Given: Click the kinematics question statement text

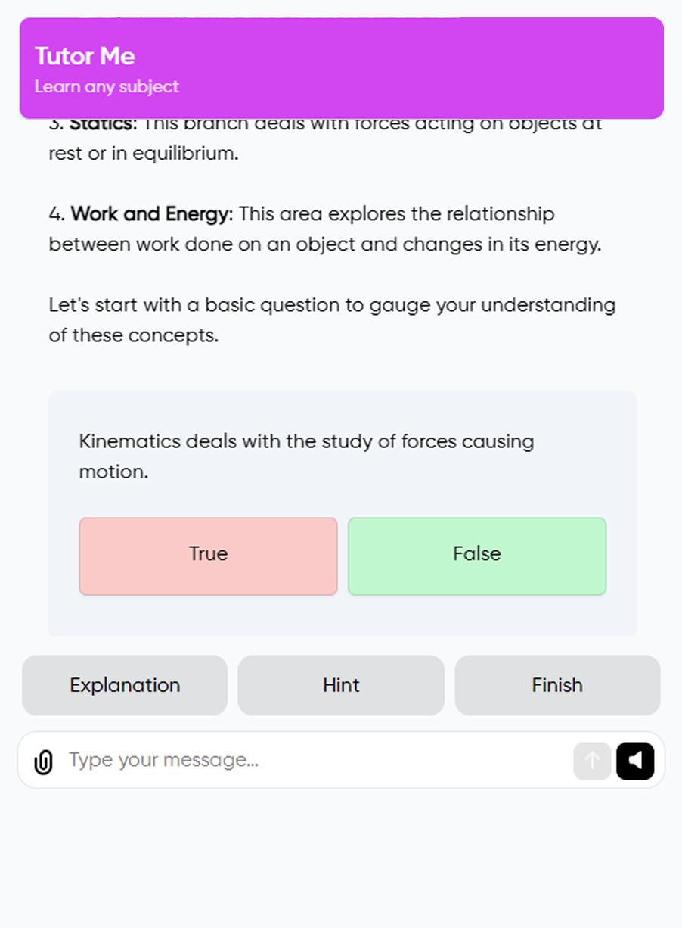Looking at the screenshot, I should pyautogui.click(x=306, y=441).
